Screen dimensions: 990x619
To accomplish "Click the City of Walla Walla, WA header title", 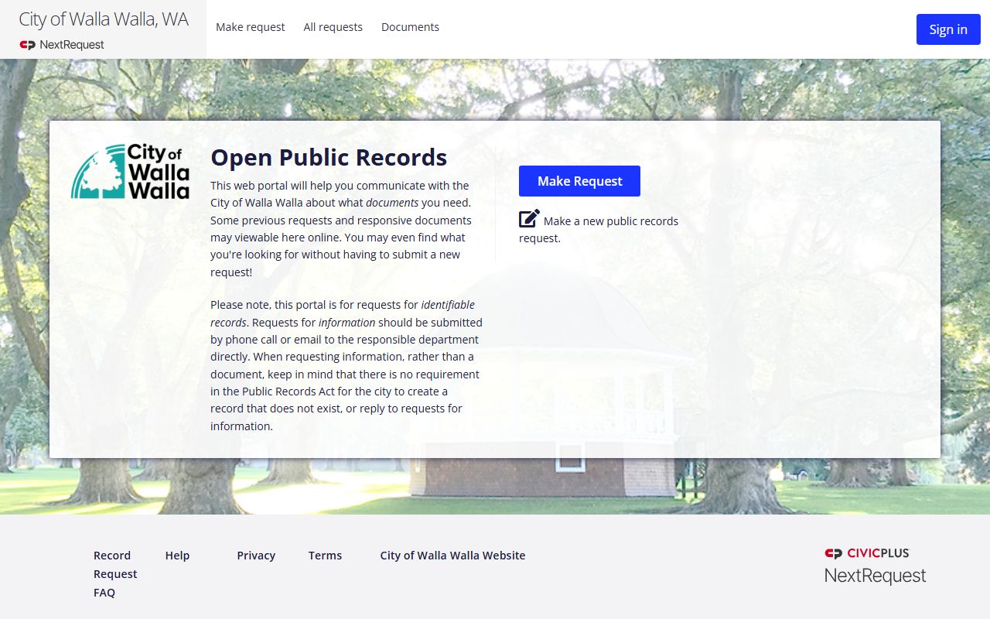I will pyautogui.click(x=104, y=20).
